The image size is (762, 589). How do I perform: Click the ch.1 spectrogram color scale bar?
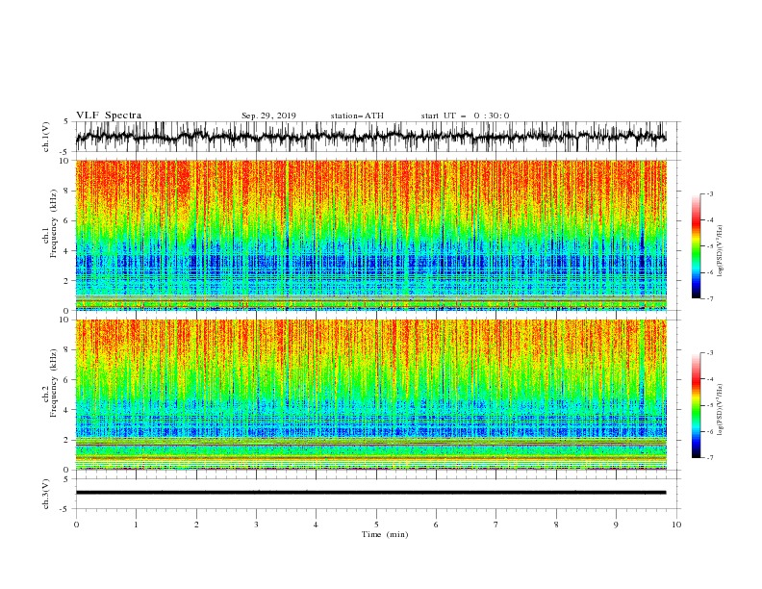[696, 246]
